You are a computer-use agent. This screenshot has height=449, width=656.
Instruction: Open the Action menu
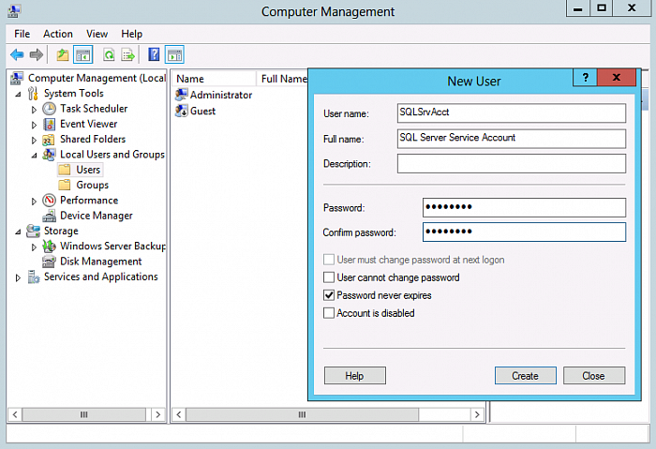57,34
